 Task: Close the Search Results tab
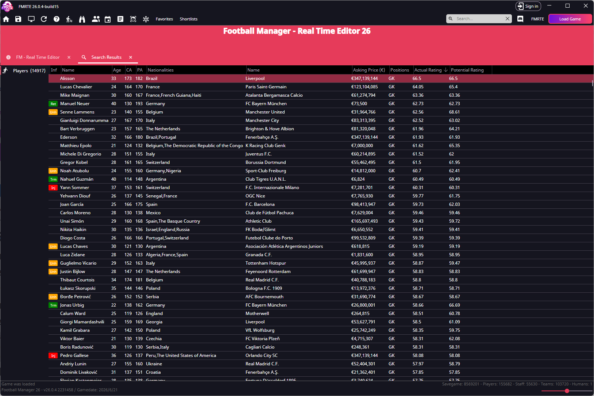[x=131, y=57]
